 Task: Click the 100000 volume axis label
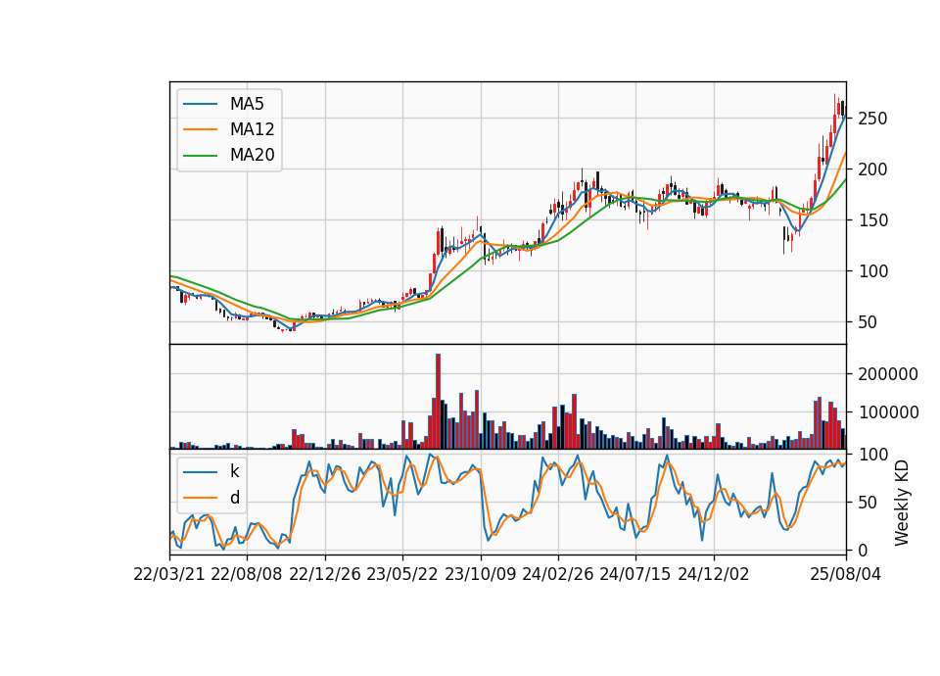coord(888,412)
